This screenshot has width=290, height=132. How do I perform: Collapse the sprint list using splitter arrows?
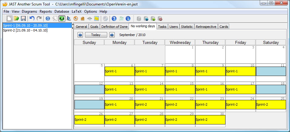point(73,24)
